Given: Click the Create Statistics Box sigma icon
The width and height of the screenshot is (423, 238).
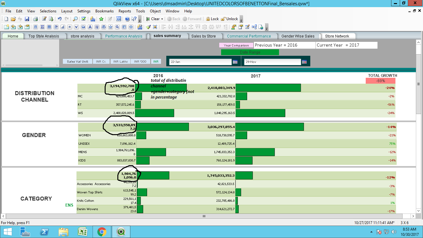Looking at the screenshot, I should tap(42, 27).
